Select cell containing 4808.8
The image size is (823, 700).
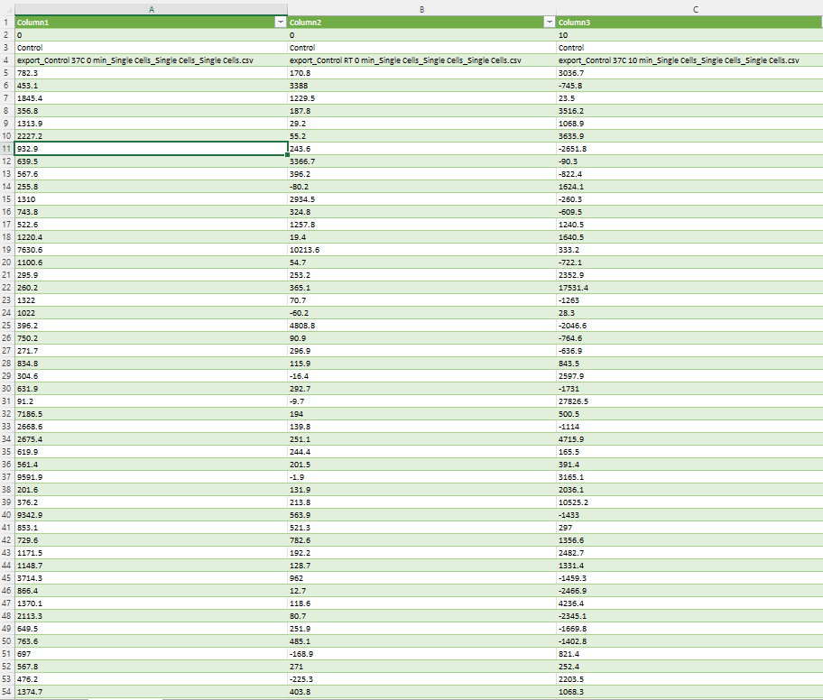(x=421, y=326)
